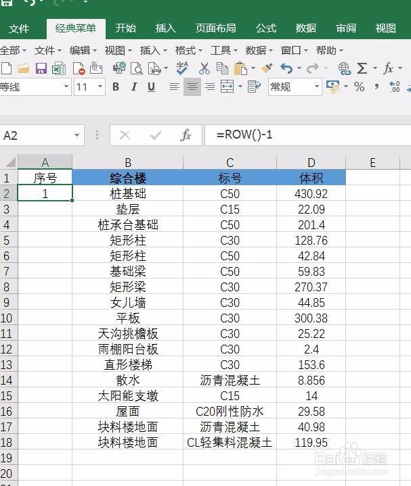This screenshot has height=486, width=411.
Task: Switch to the 公式 tab
Action: point(265,28)
